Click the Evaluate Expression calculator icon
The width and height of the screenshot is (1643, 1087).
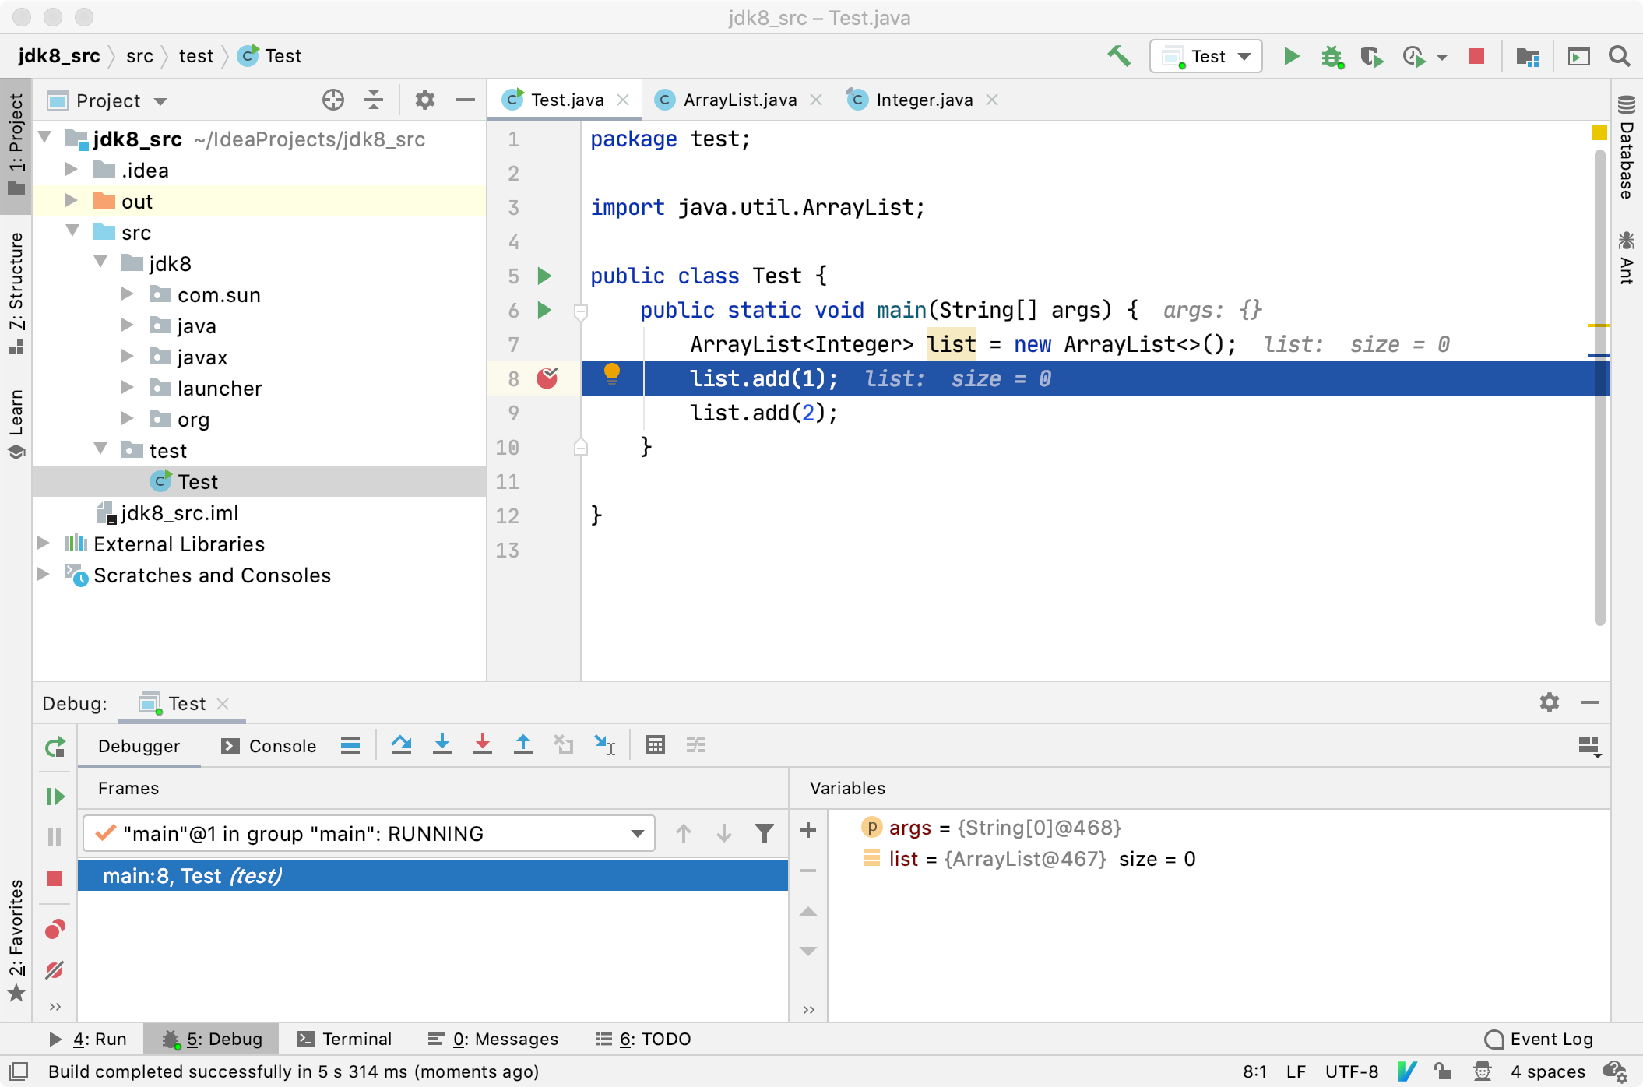click(x=656, y=745)
